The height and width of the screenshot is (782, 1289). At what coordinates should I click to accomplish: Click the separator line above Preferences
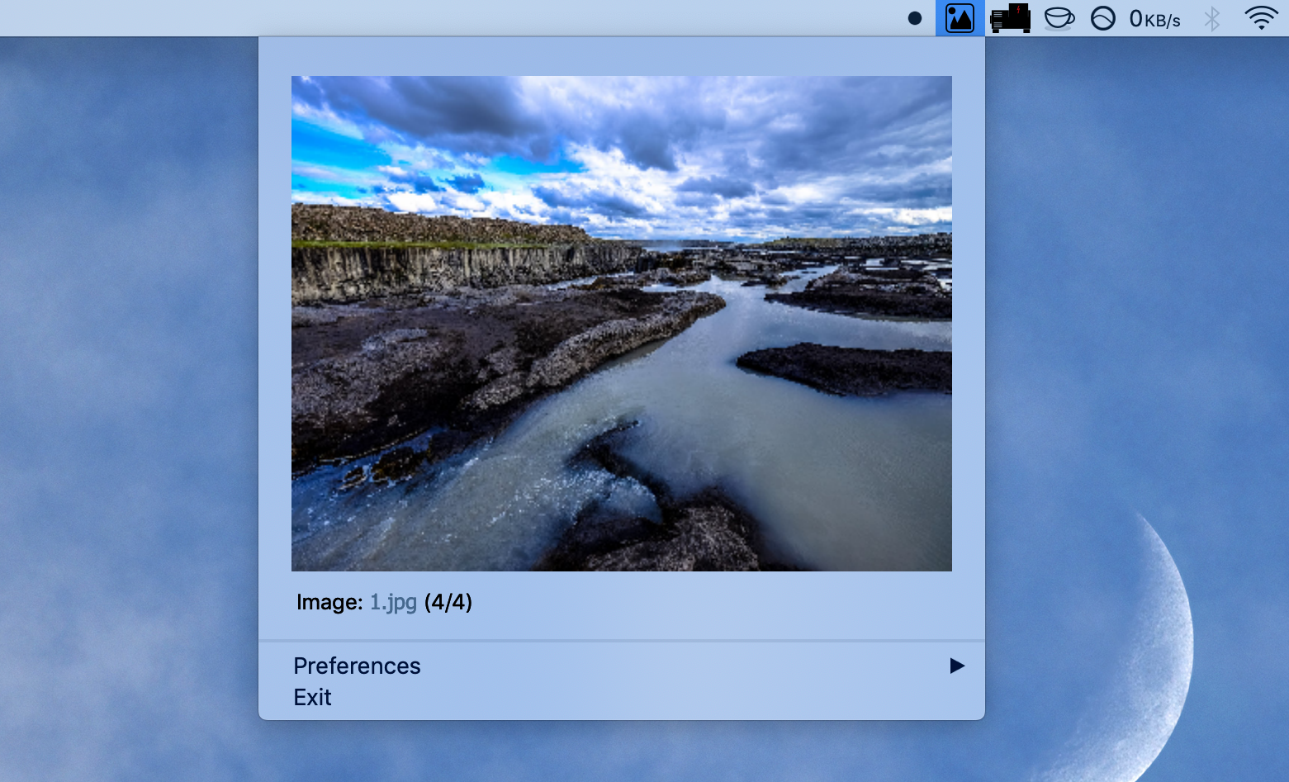621,640
